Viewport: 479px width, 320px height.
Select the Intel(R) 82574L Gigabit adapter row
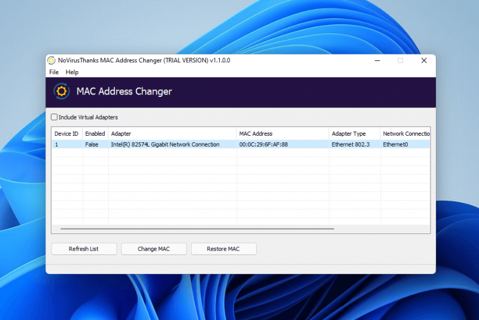[165, 145]
